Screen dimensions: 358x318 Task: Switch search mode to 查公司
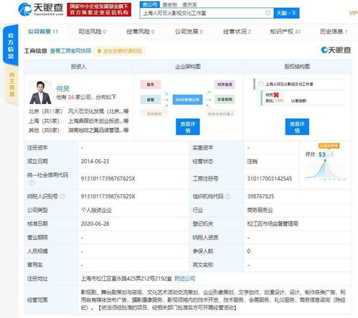pyautogui.click(x=150, y=4)
